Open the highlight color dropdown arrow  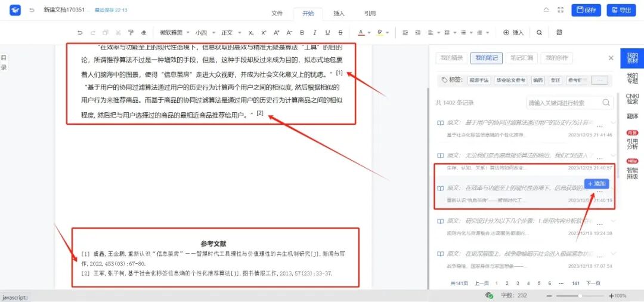pyautogui.click(x=388, y=32)
